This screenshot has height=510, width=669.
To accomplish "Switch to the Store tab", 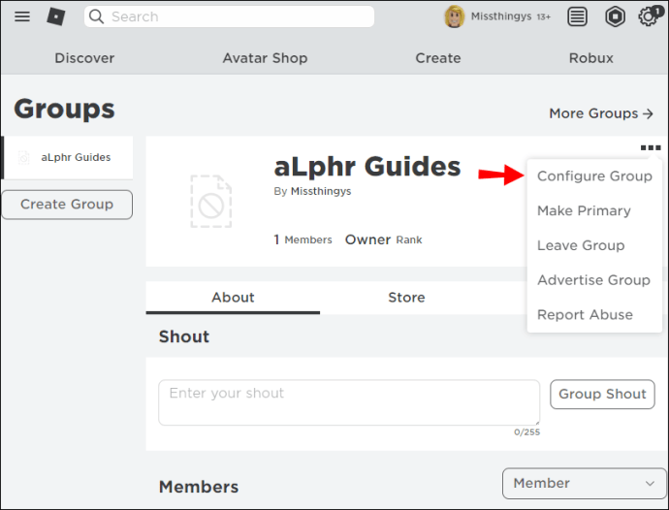I will [406, 298].
